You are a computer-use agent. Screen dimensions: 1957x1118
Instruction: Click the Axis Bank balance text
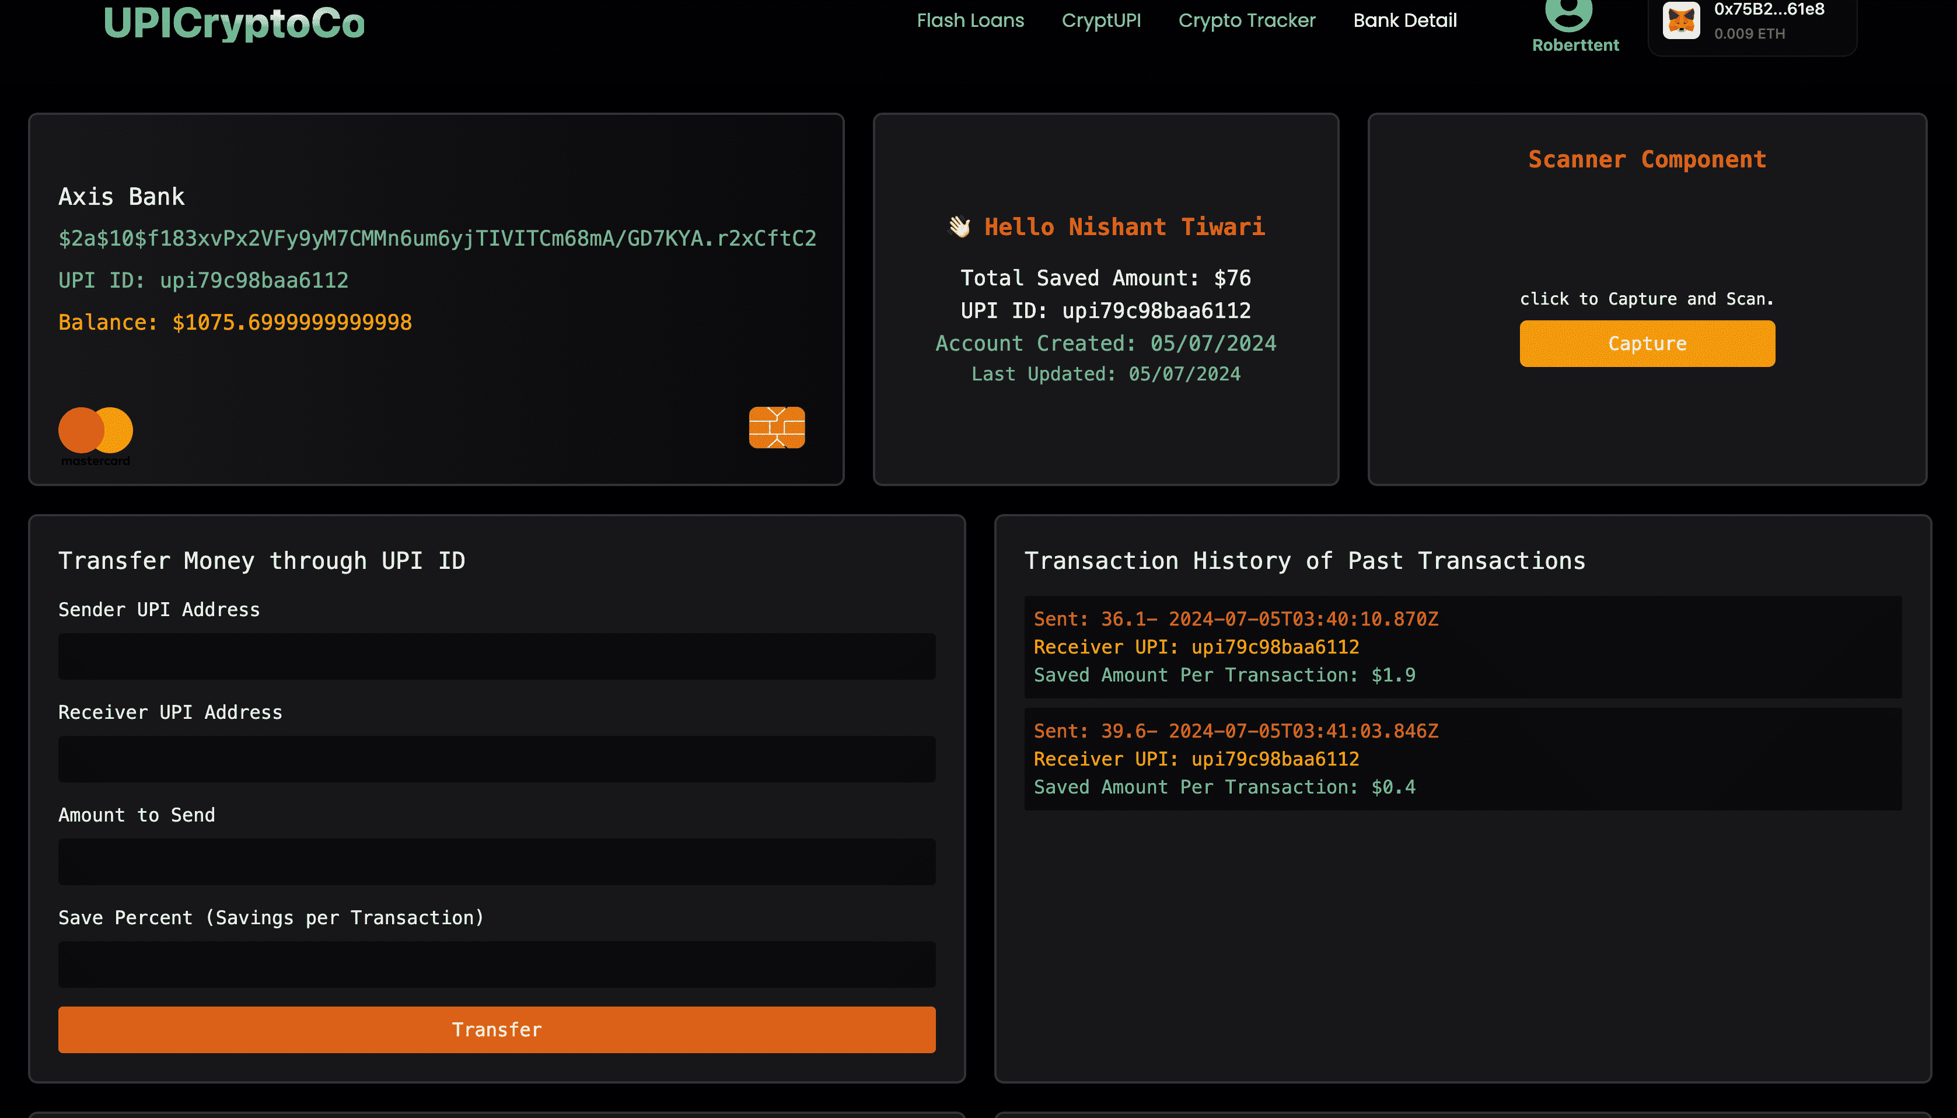tap(235, 323)
